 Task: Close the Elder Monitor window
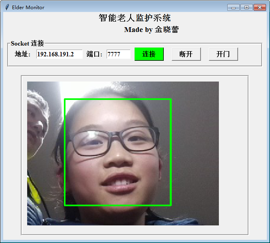tap(260, 8)
